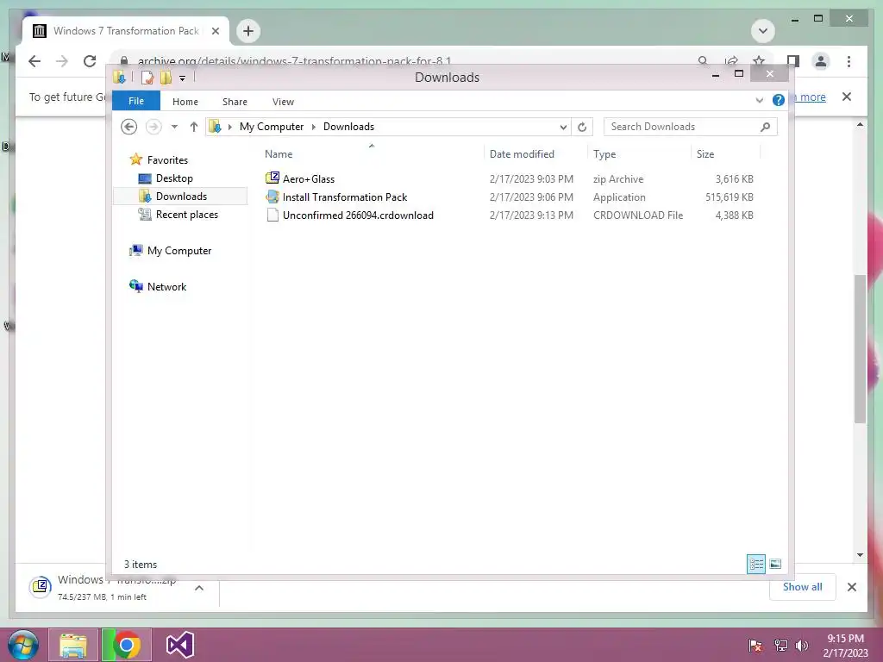Open download item options chevron

[x=199, y=588]
